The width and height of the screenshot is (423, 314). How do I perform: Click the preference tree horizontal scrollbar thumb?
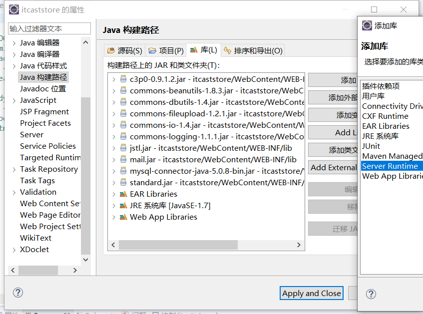pos(38,270)
